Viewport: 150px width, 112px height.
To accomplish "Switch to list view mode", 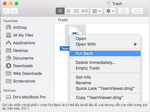I will 68,11.
